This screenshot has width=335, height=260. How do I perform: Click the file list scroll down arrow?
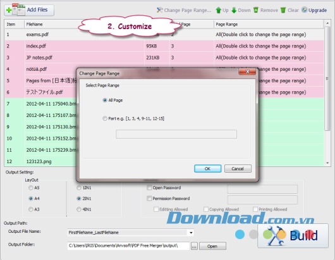[327, 163]
